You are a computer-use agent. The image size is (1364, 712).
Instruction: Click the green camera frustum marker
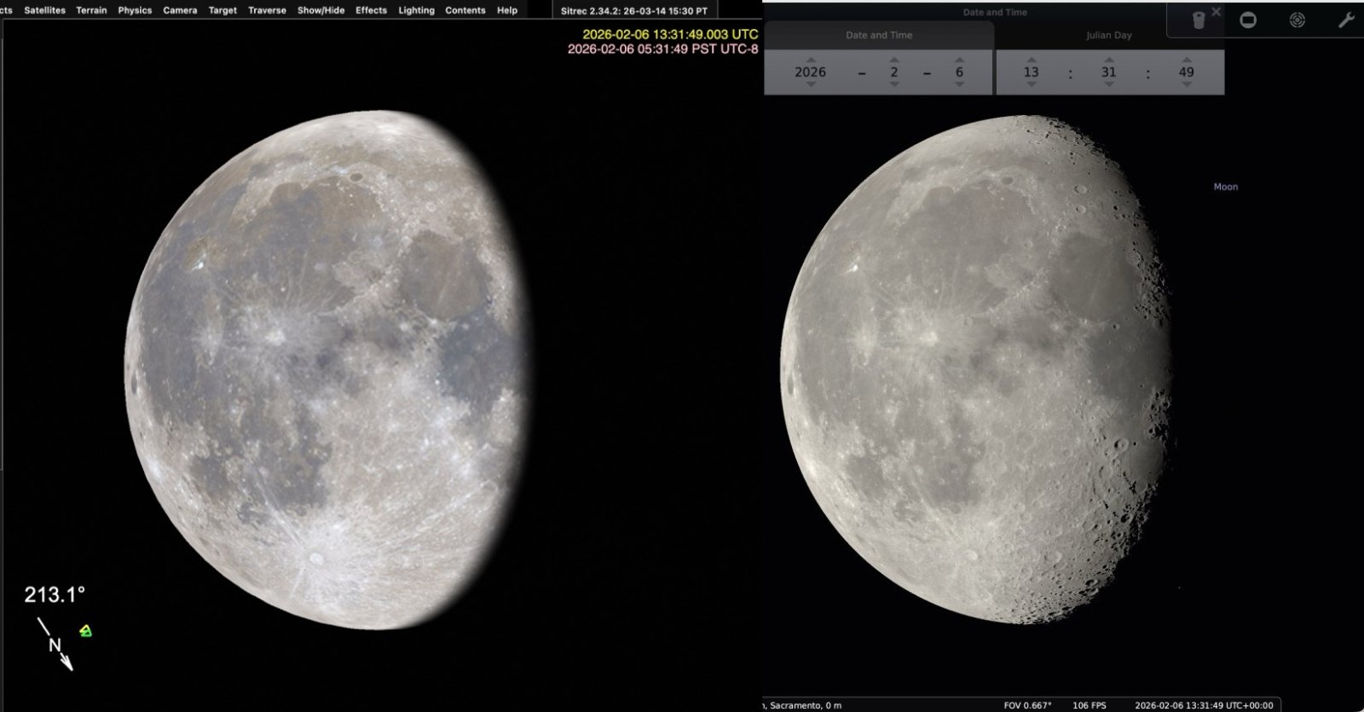85,631
